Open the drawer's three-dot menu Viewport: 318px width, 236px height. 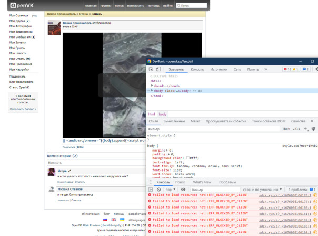(x=151, y=182)
